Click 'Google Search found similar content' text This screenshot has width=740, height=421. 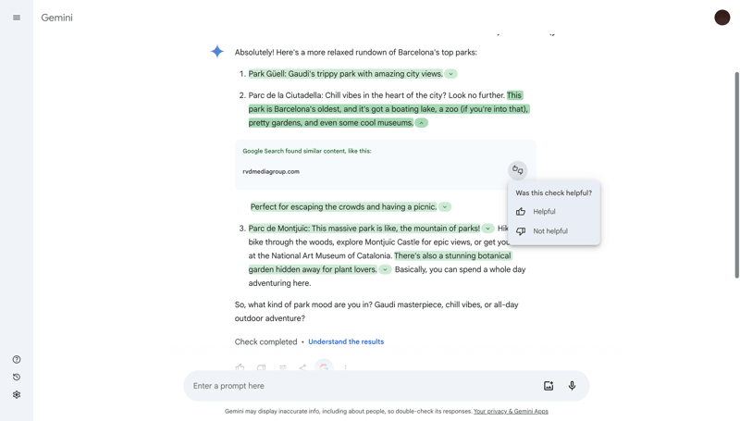pos(307,151)
